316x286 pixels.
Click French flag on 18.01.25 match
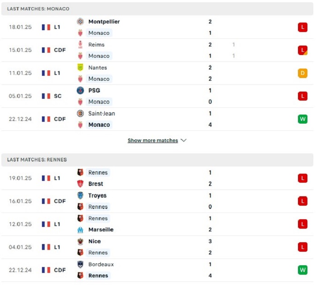(46, 28)
